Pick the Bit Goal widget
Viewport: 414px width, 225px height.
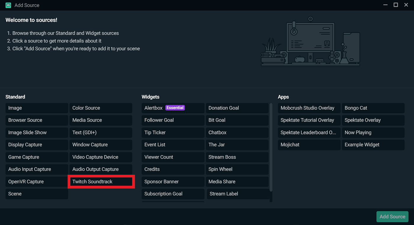tap(237, 120)
